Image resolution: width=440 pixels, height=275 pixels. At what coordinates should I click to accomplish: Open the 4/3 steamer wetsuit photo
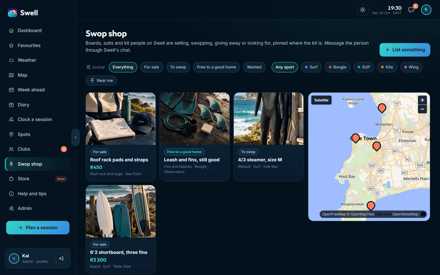coord(268,119)
